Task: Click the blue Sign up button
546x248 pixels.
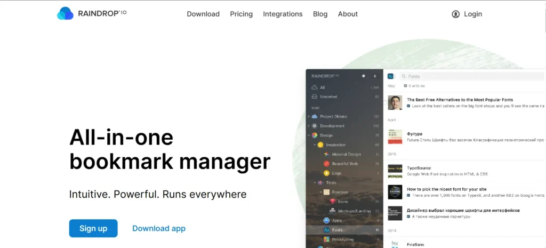Action: (93, 228)
